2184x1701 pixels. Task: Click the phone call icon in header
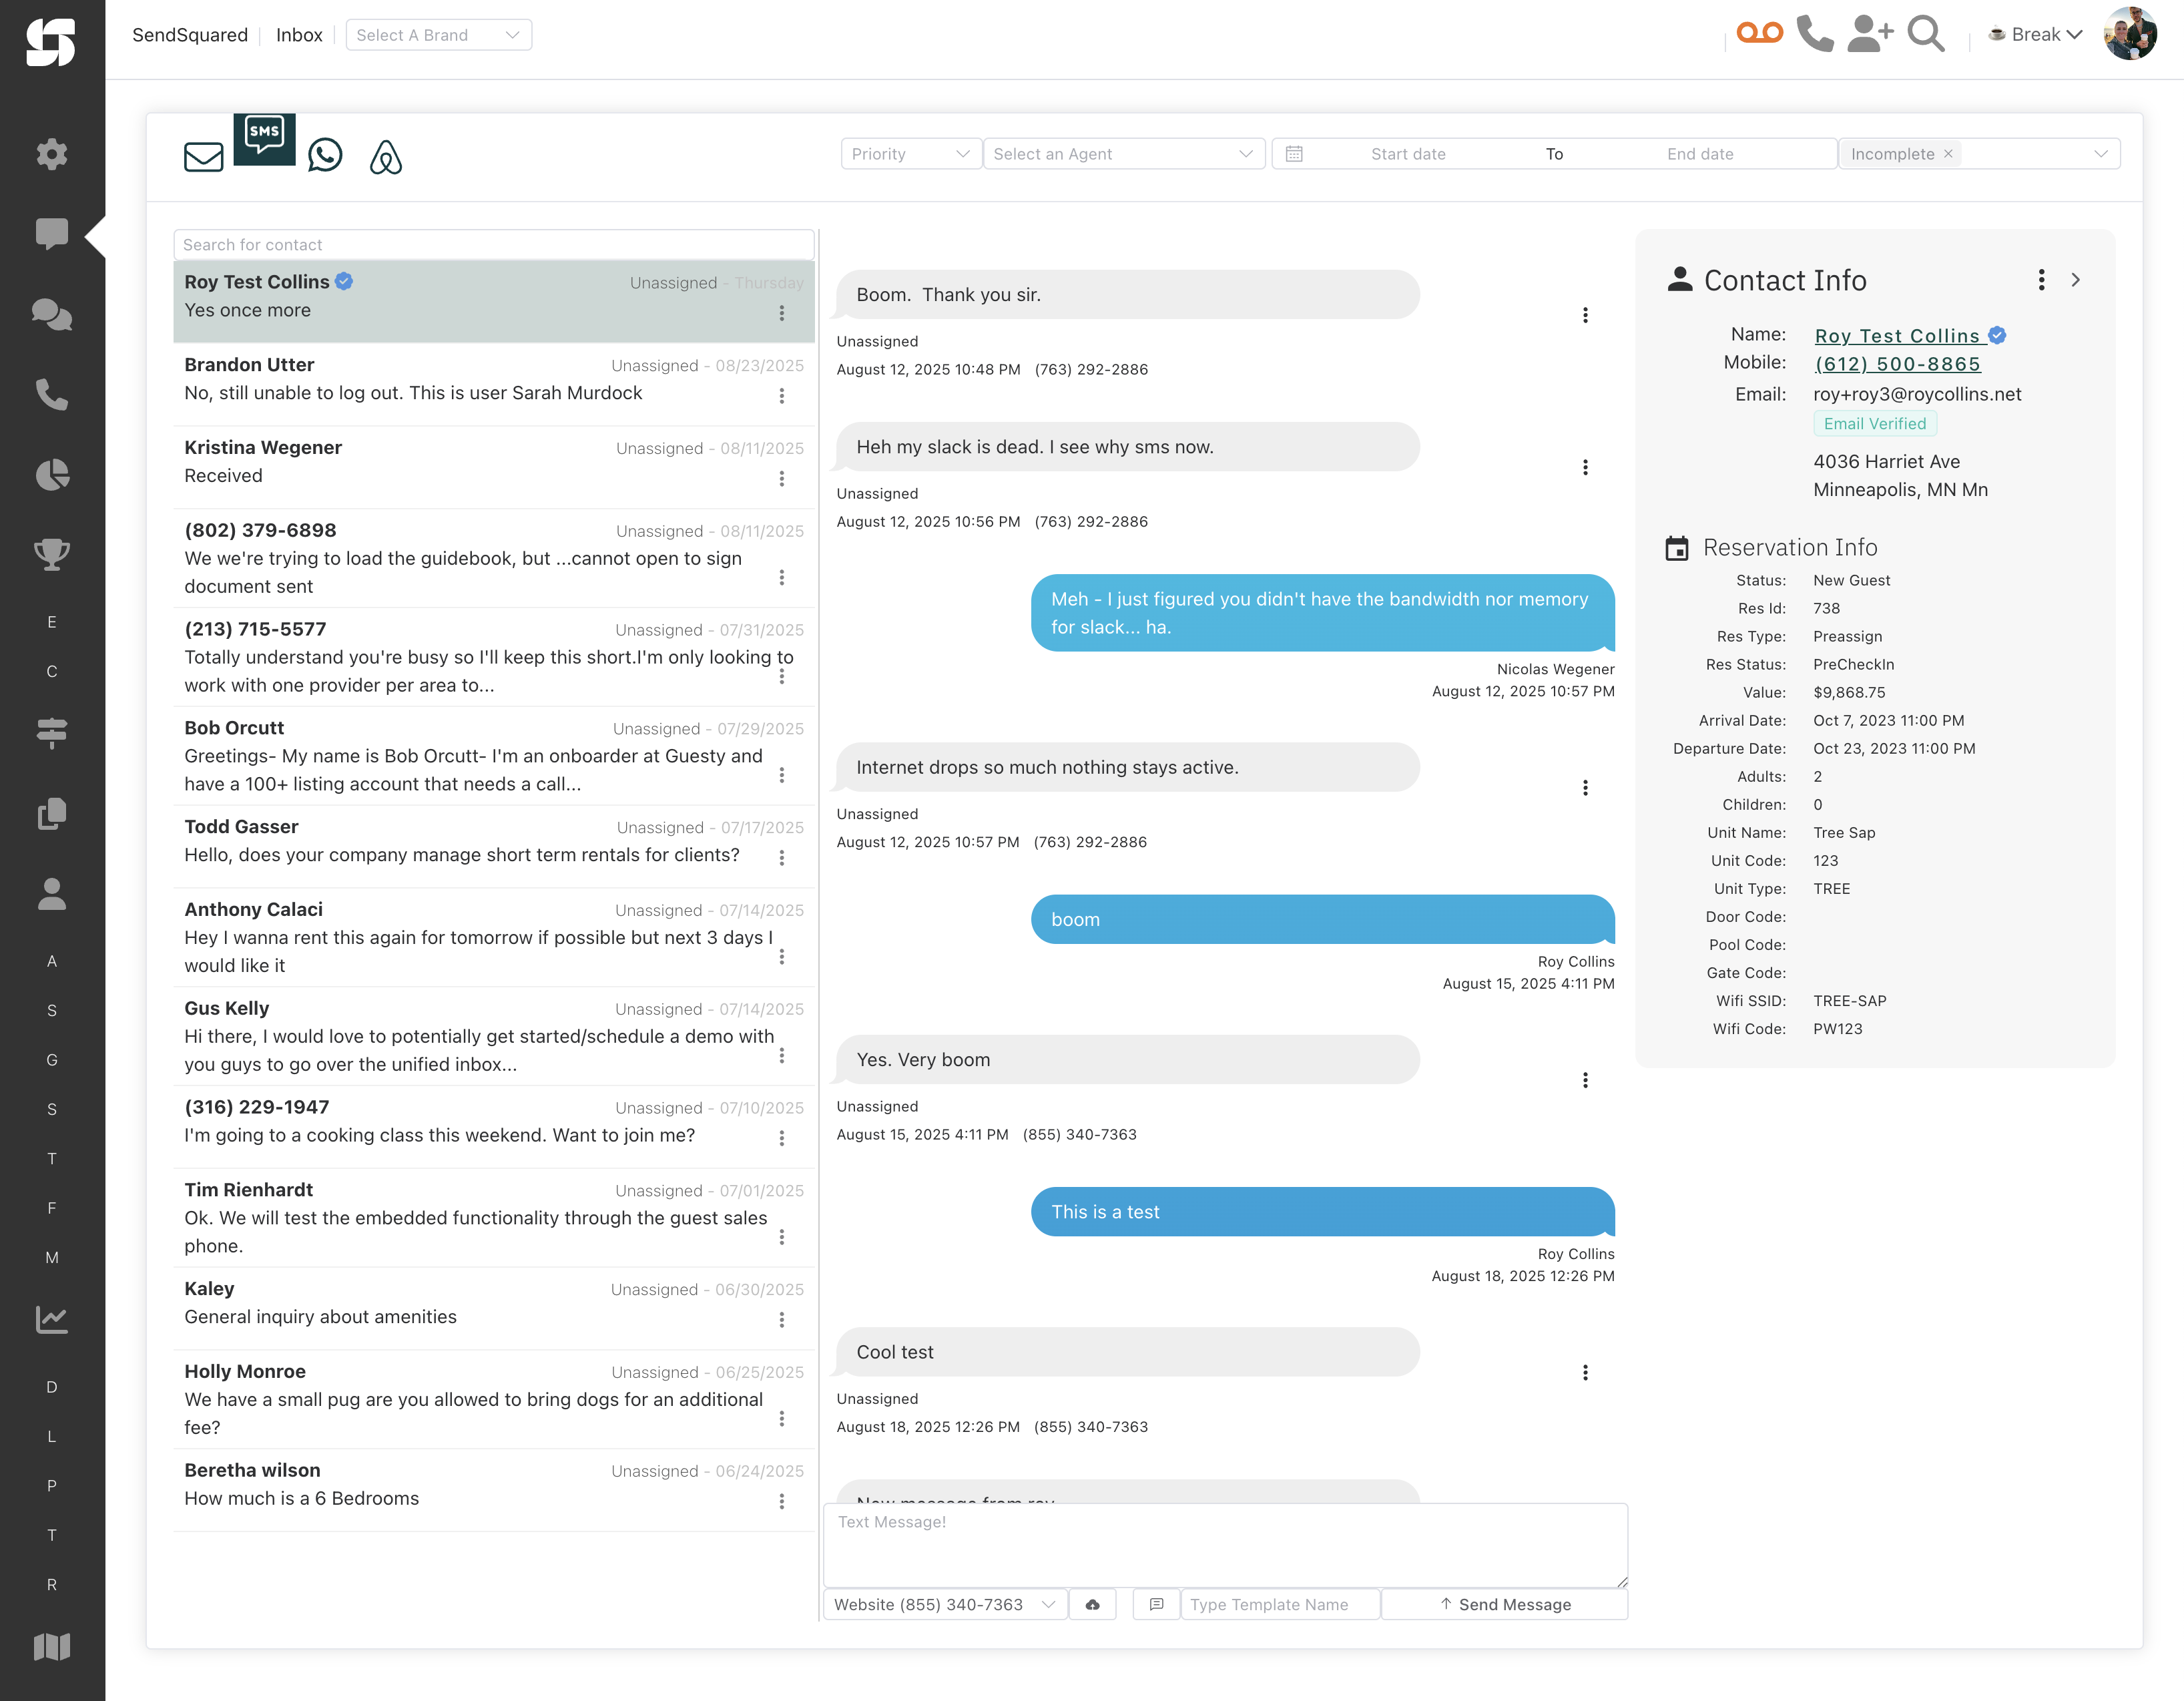1815,34
